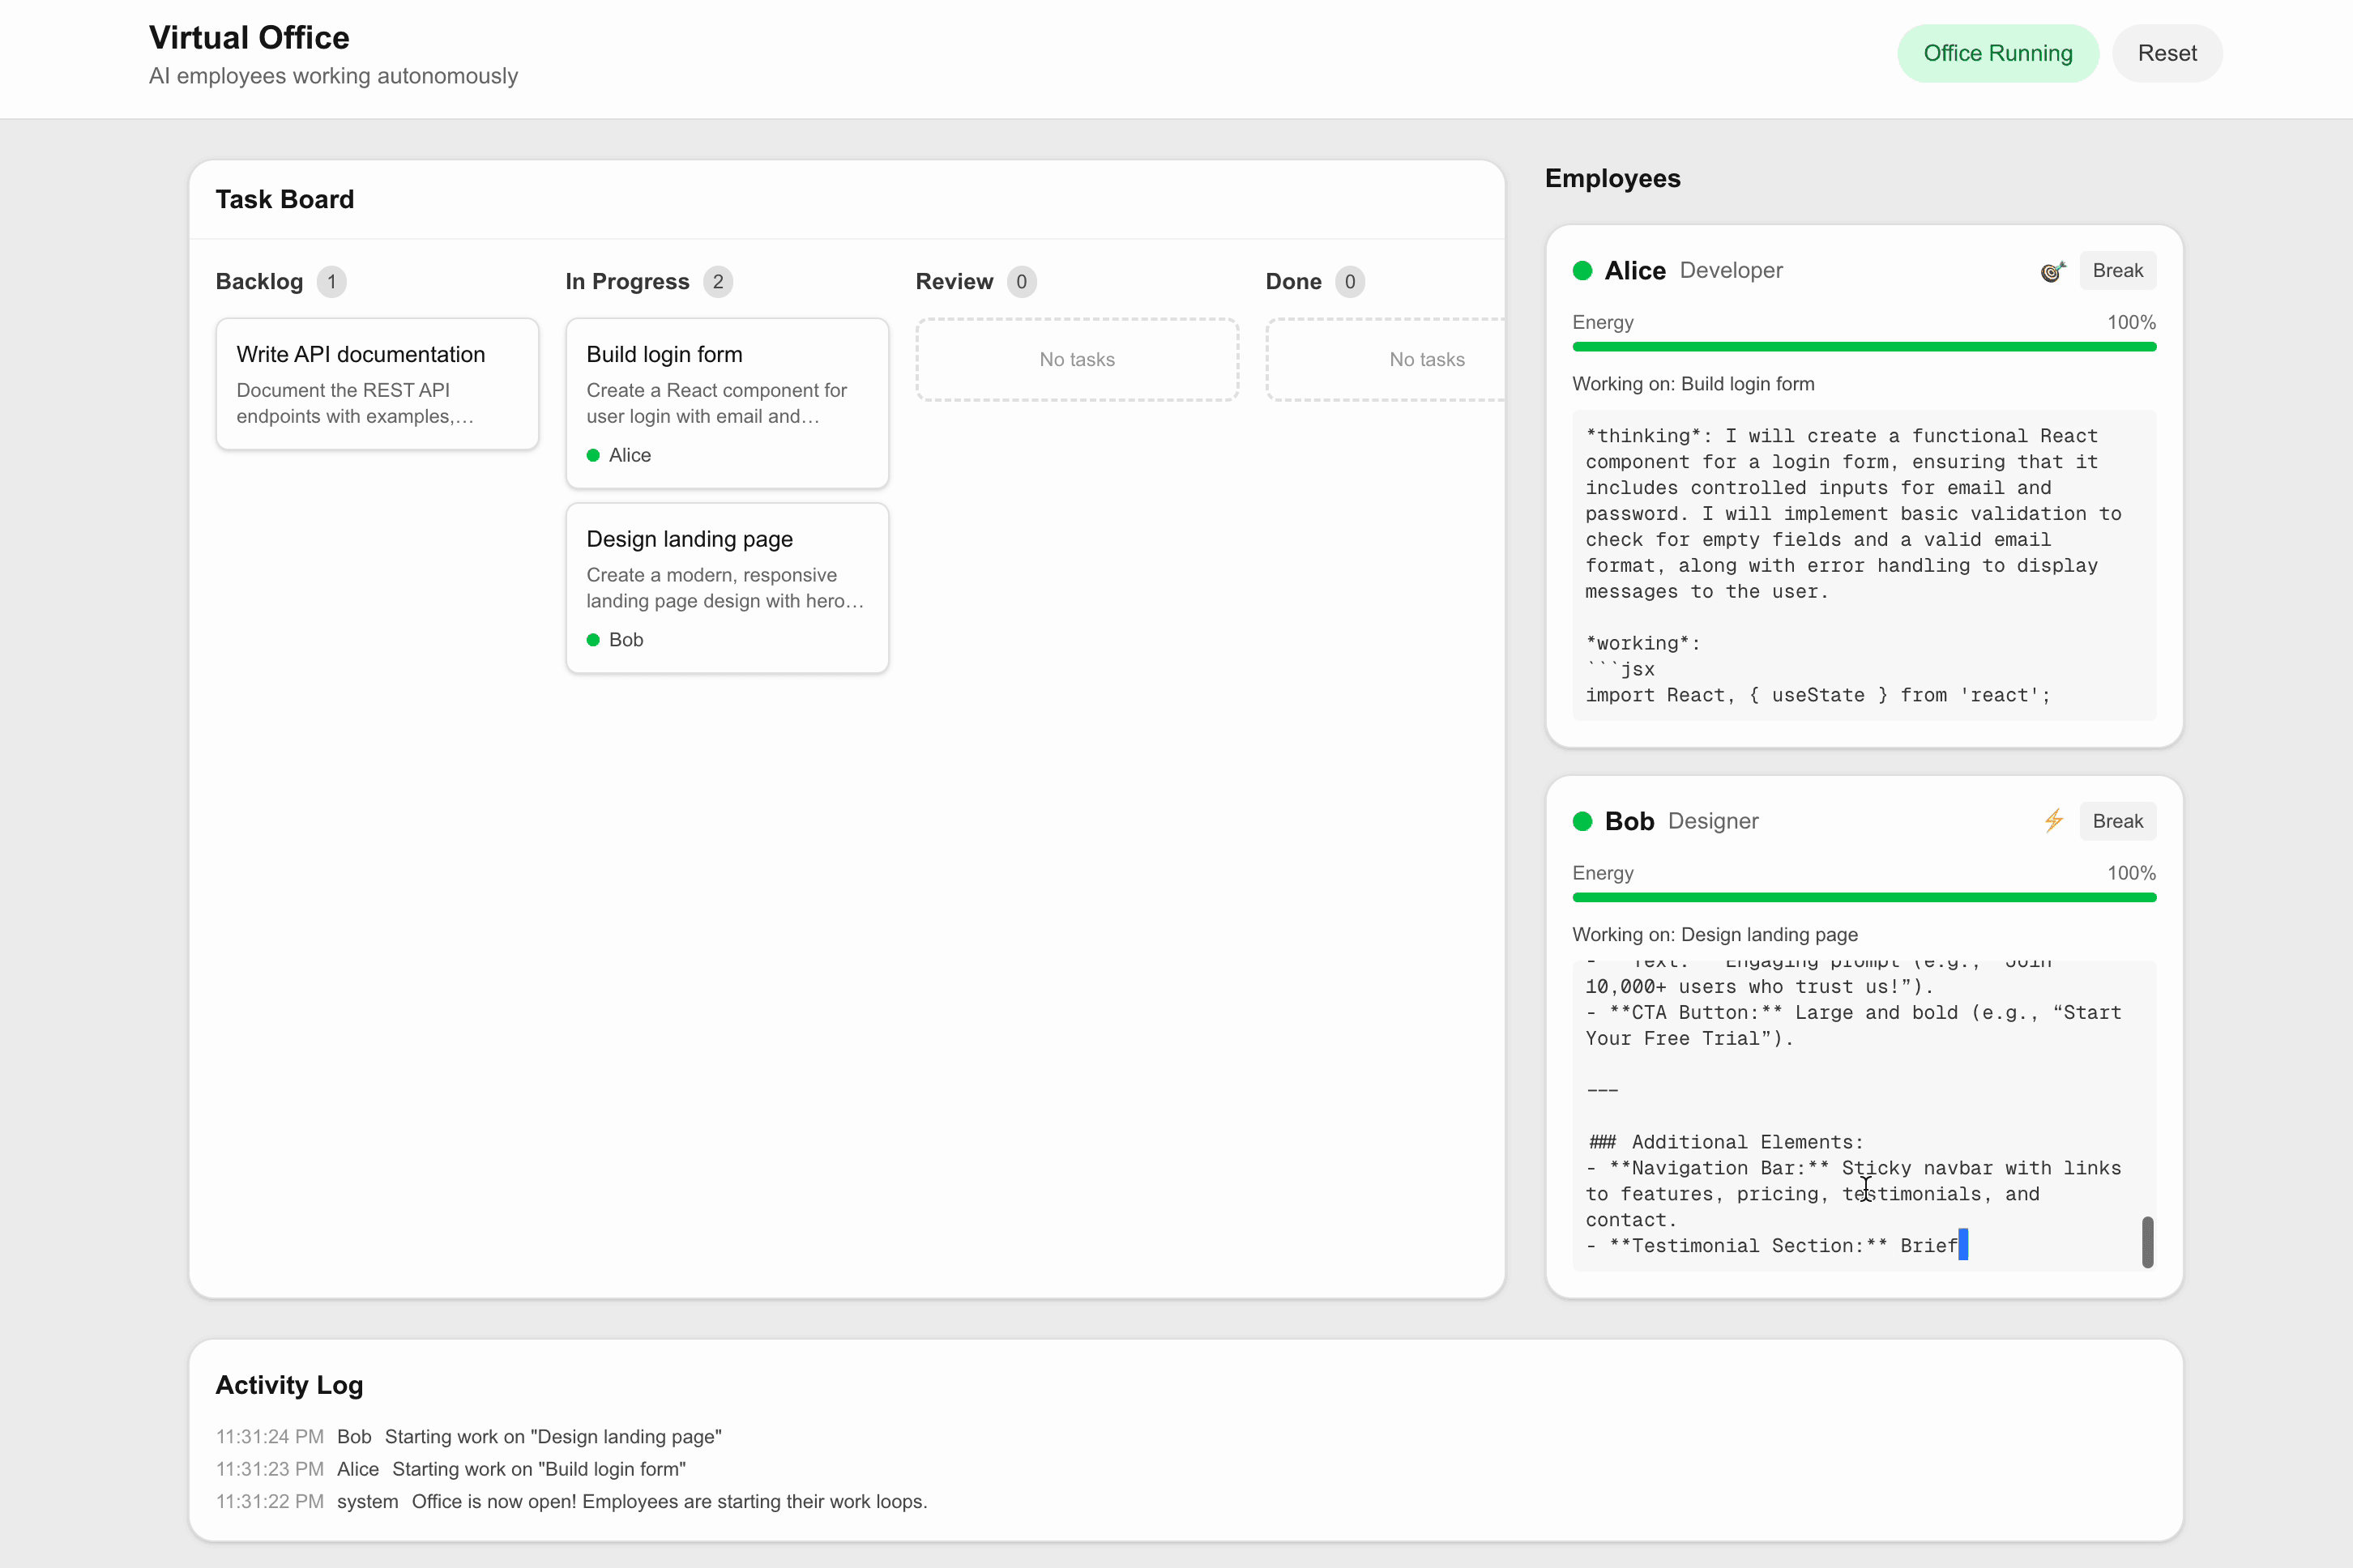Open the Design landing page card
2353x1568 pixels.
728,588
